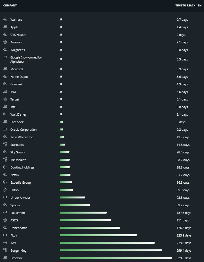Click the 0.7 days value for Walmart
The width and height of the screenshot is (204, 262).
(182, 20)
